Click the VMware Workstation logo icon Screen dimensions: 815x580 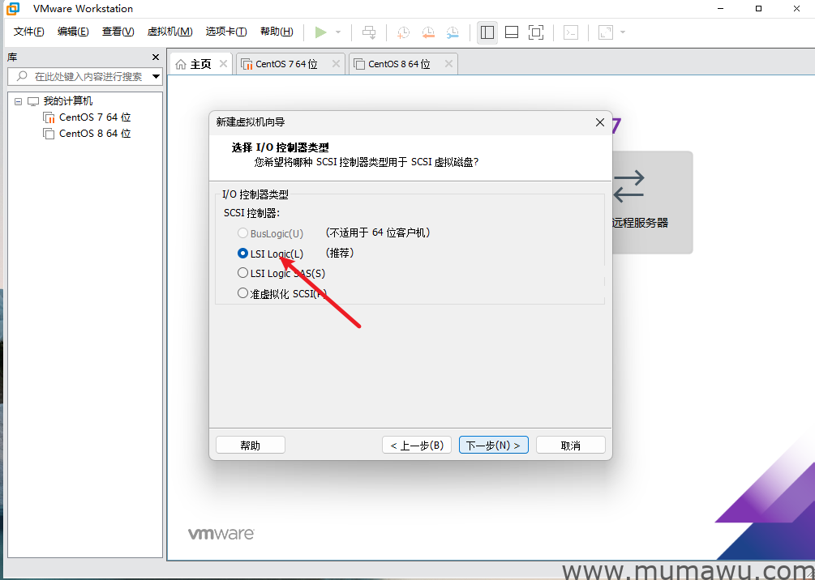click(x=11, y=9)
